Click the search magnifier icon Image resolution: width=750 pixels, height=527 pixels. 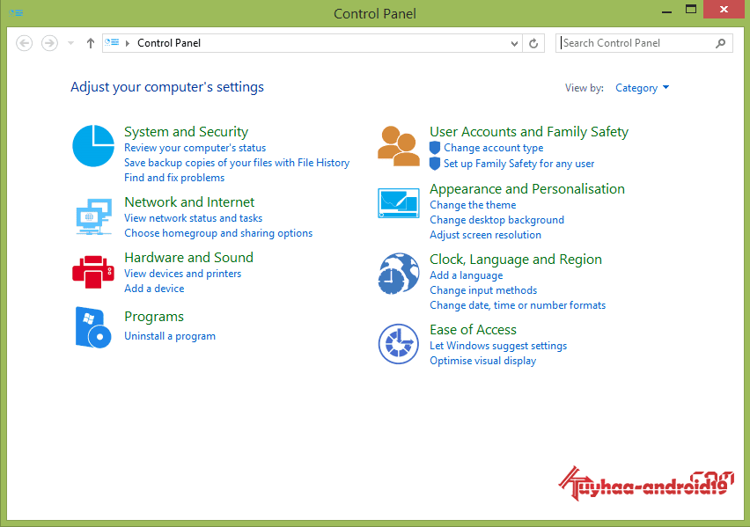[720, 43]
